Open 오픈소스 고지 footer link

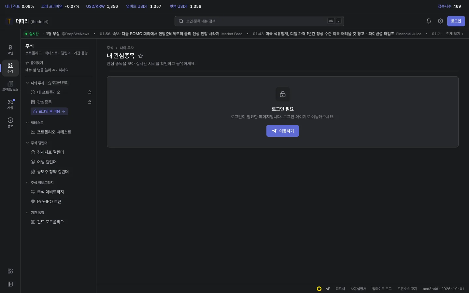coord(407,289)
